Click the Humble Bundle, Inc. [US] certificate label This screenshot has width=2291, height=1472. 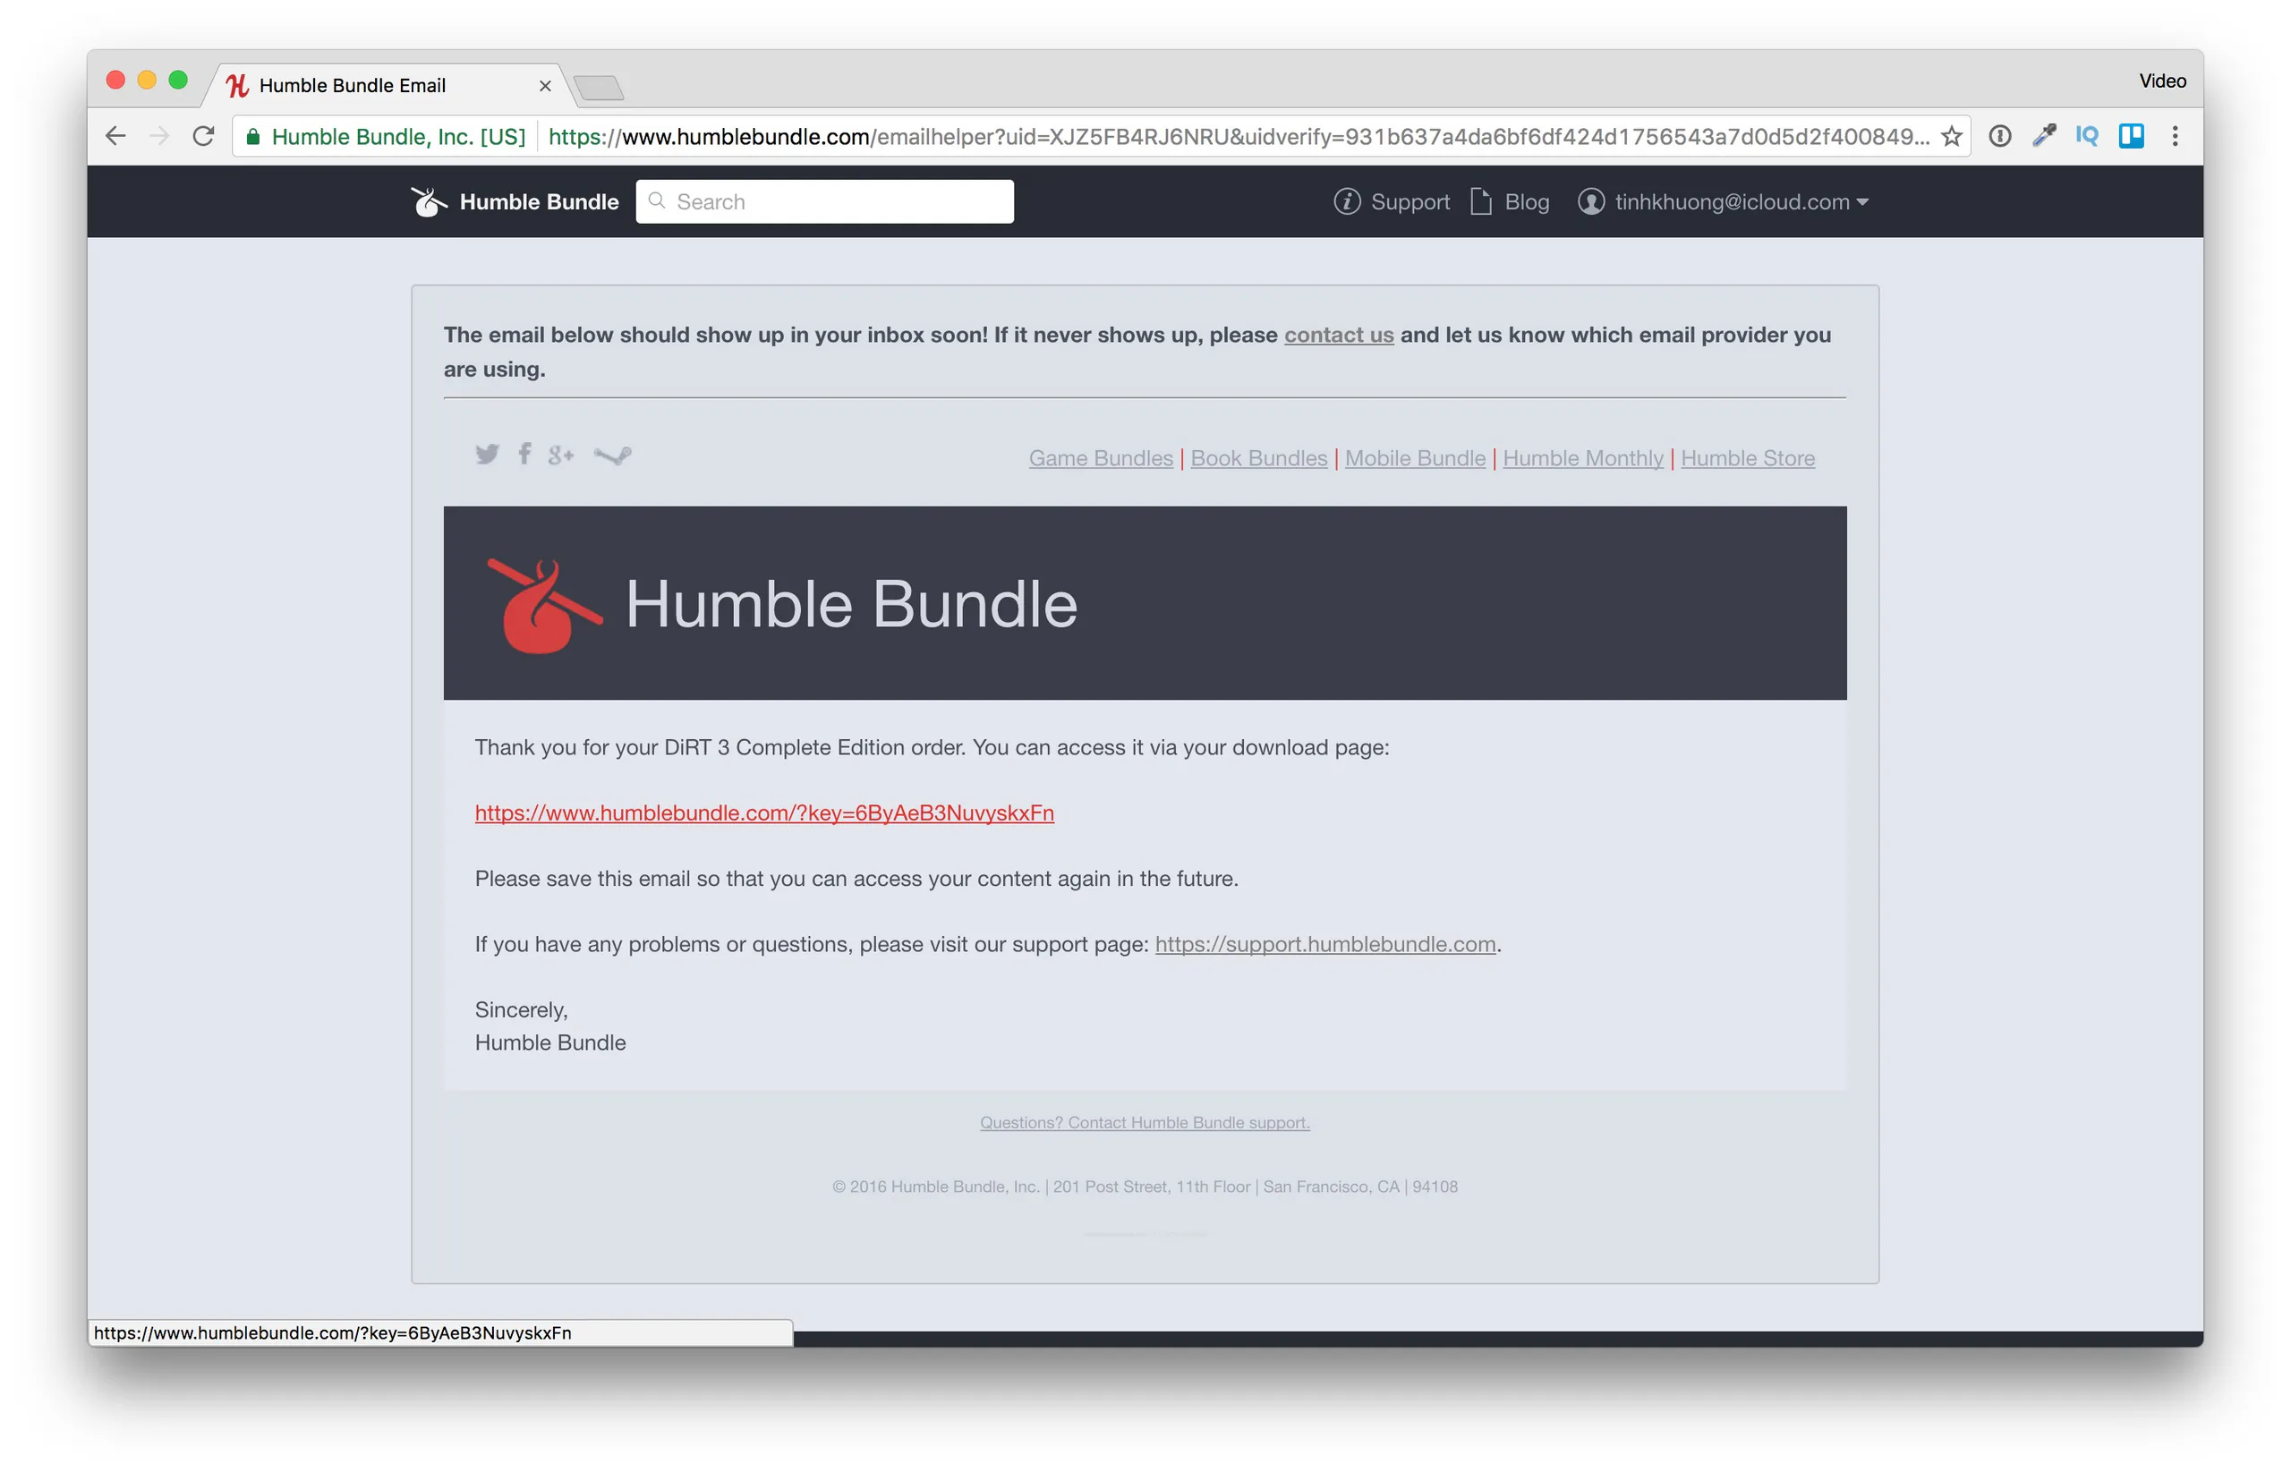(397, 137)
